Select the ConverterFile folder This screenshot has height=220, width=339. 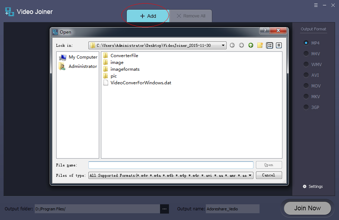point(124,56)
